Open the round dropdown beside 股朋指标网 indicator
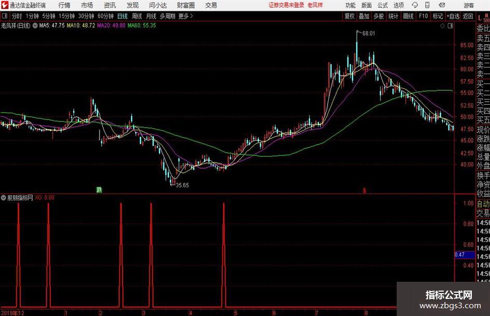490x316 pixels. pos(4,198)
